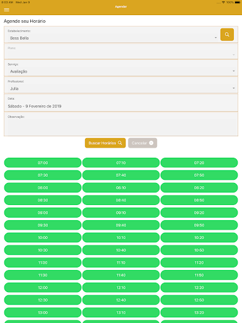Select the 09:40 slot
242x323 pixels.
121,225
